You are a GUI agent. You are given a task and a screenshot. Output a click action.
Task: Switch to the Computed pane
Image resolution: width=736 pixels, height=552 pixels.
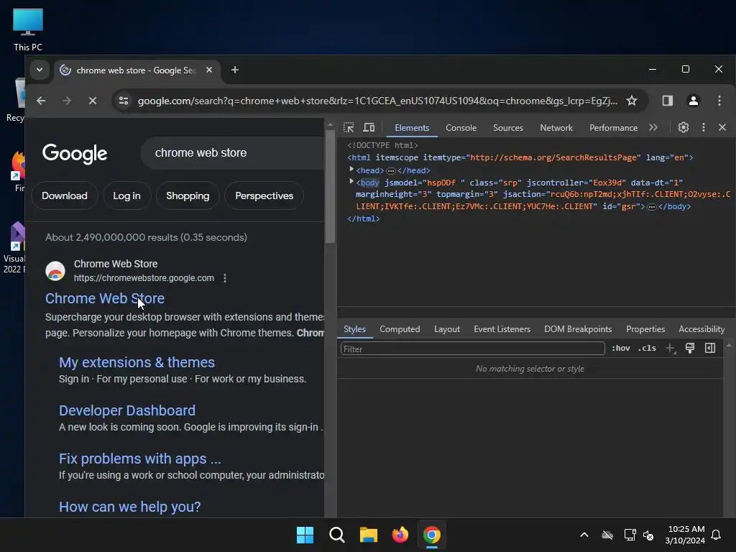pos(400,329)
